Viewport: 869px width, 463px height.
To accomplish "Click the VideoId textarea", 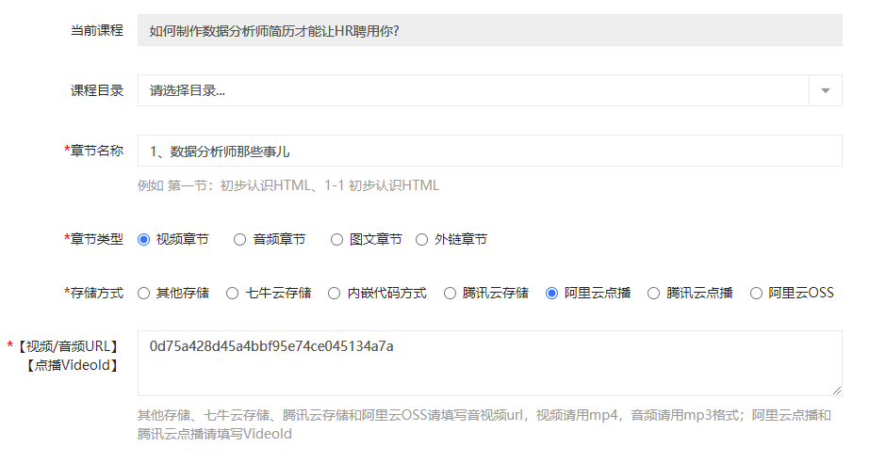I will 490,363.
